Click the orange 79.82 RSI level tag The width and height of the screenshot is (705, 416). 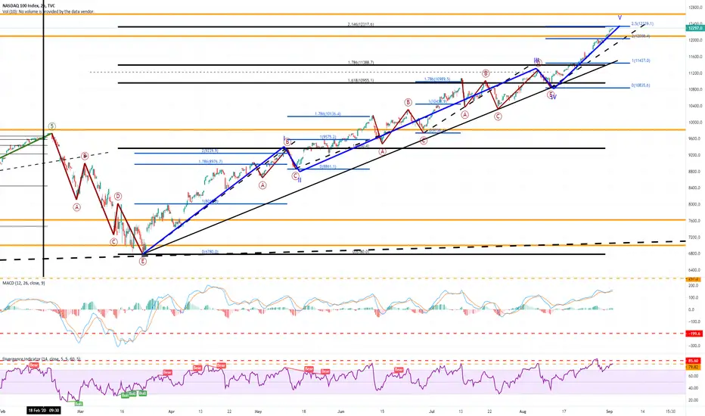[693, 368]
